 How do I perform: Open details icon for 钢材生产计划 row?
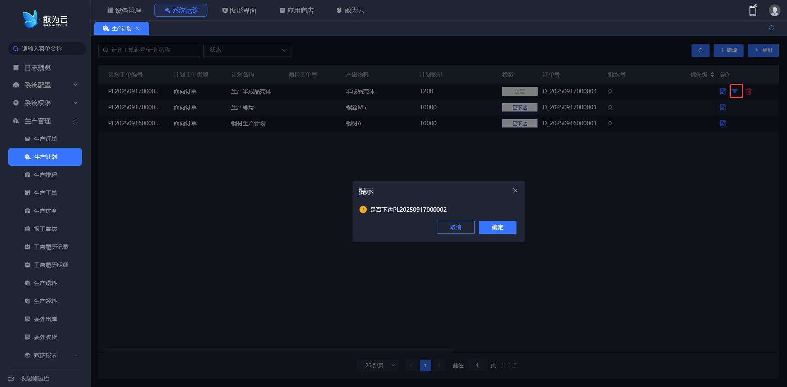(x=723, y=123)
